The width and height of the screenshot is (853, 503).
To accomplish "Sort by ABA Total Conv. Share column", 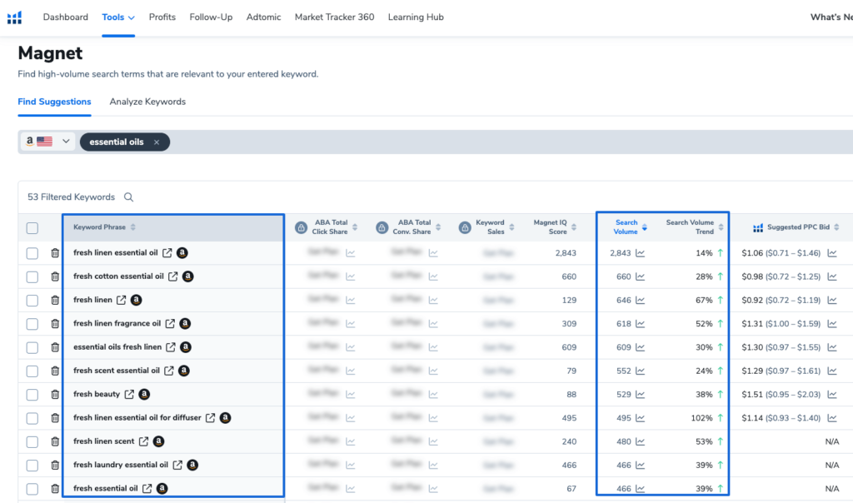I will (438, 227).
